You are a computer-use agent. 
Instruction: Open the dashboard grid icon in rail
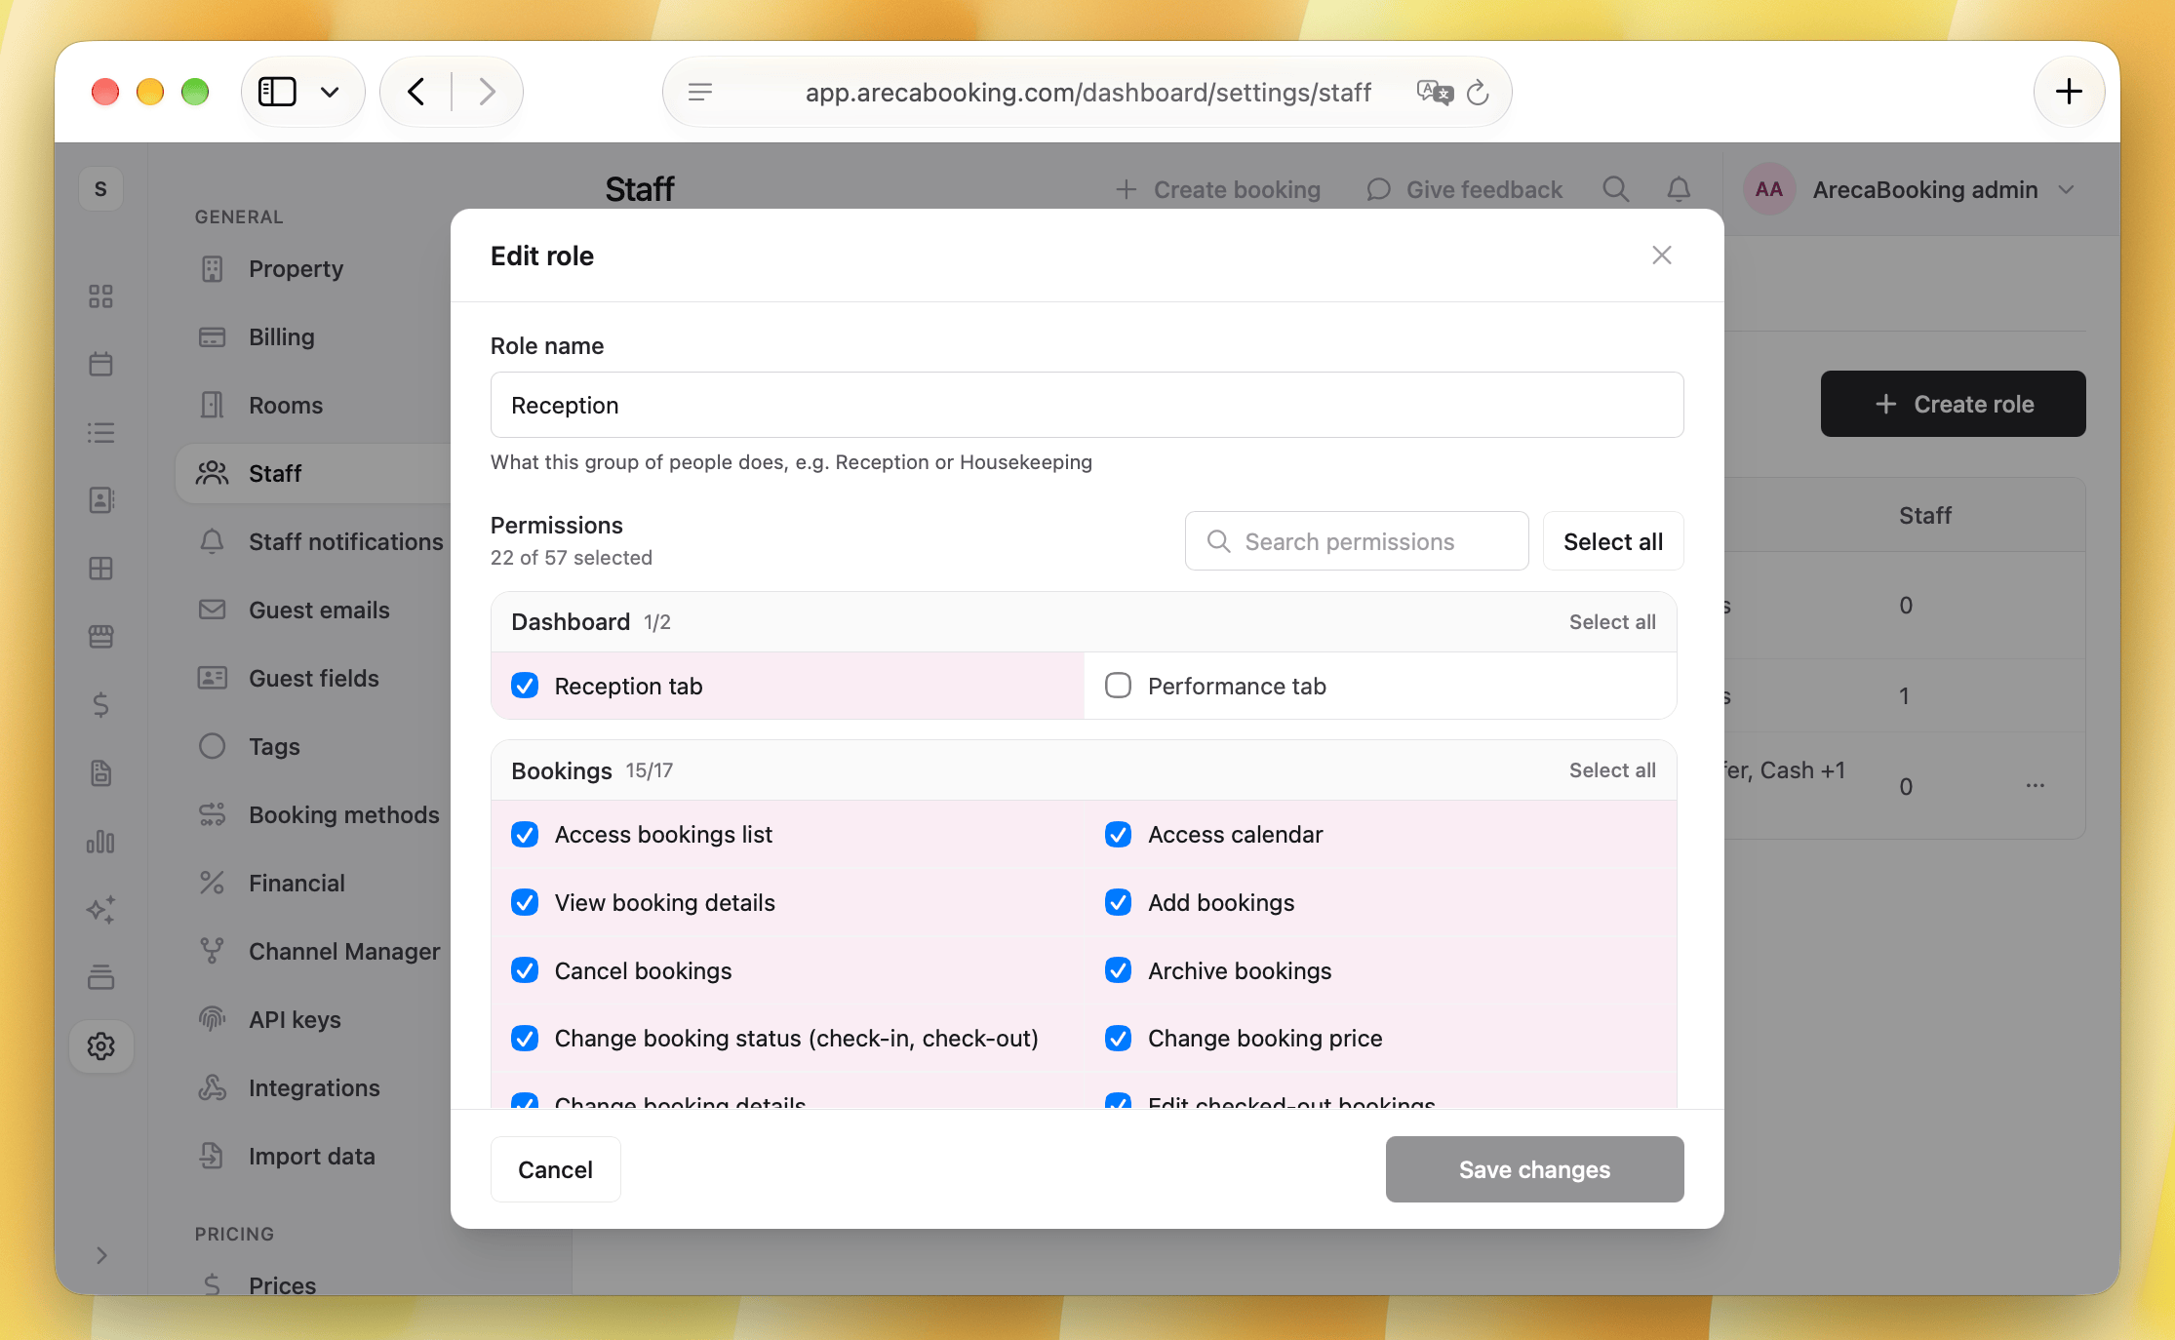pyautogui.click(x=101, y=296)
